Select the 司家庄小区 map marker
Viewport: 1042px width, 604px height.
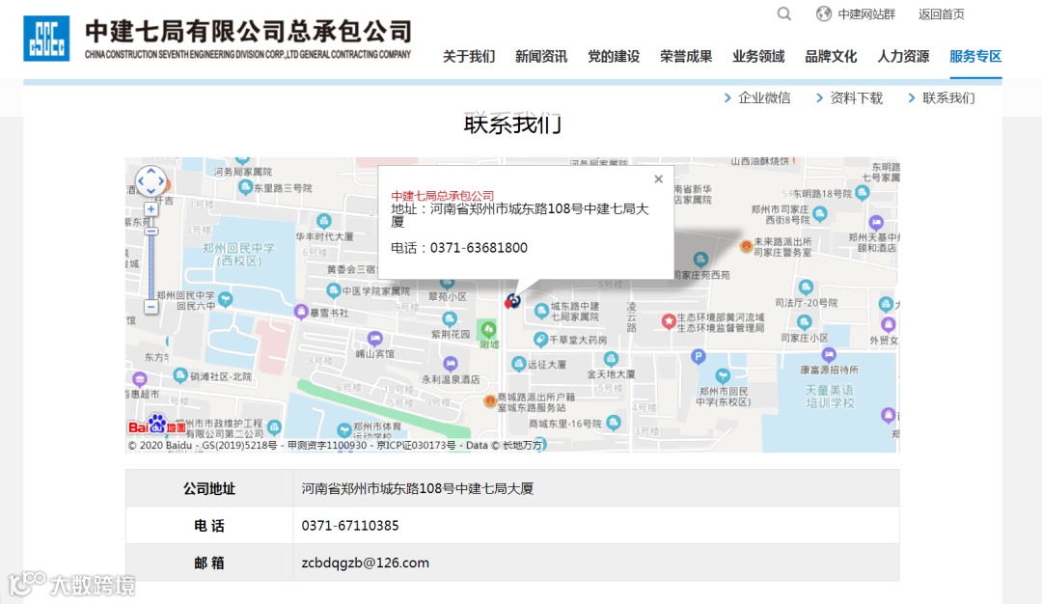coord(804,323)
